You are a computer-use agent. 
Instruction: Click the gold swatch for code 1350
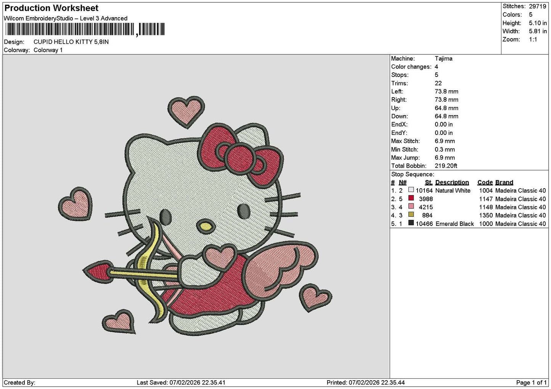click(411, 215)
